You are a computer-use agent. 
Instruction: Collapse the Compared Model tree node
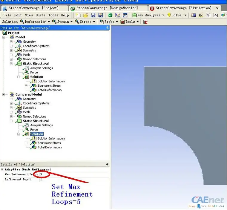[4, 94]
